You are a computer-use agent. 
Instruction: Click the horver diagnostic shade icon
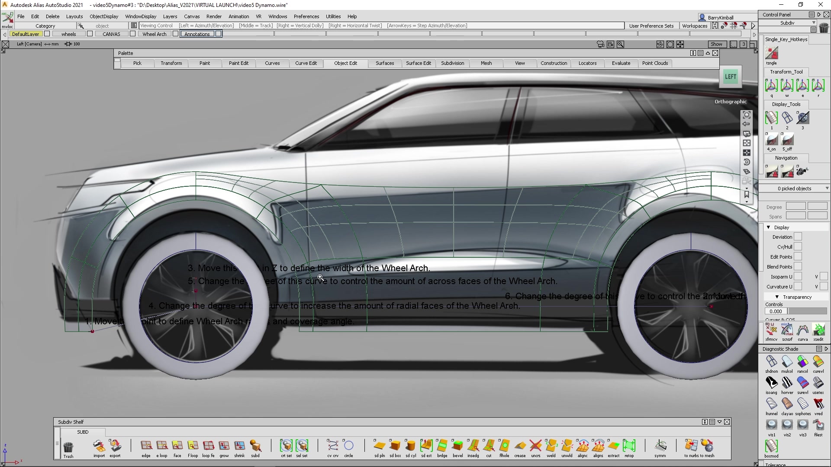[x=787, y=383]
